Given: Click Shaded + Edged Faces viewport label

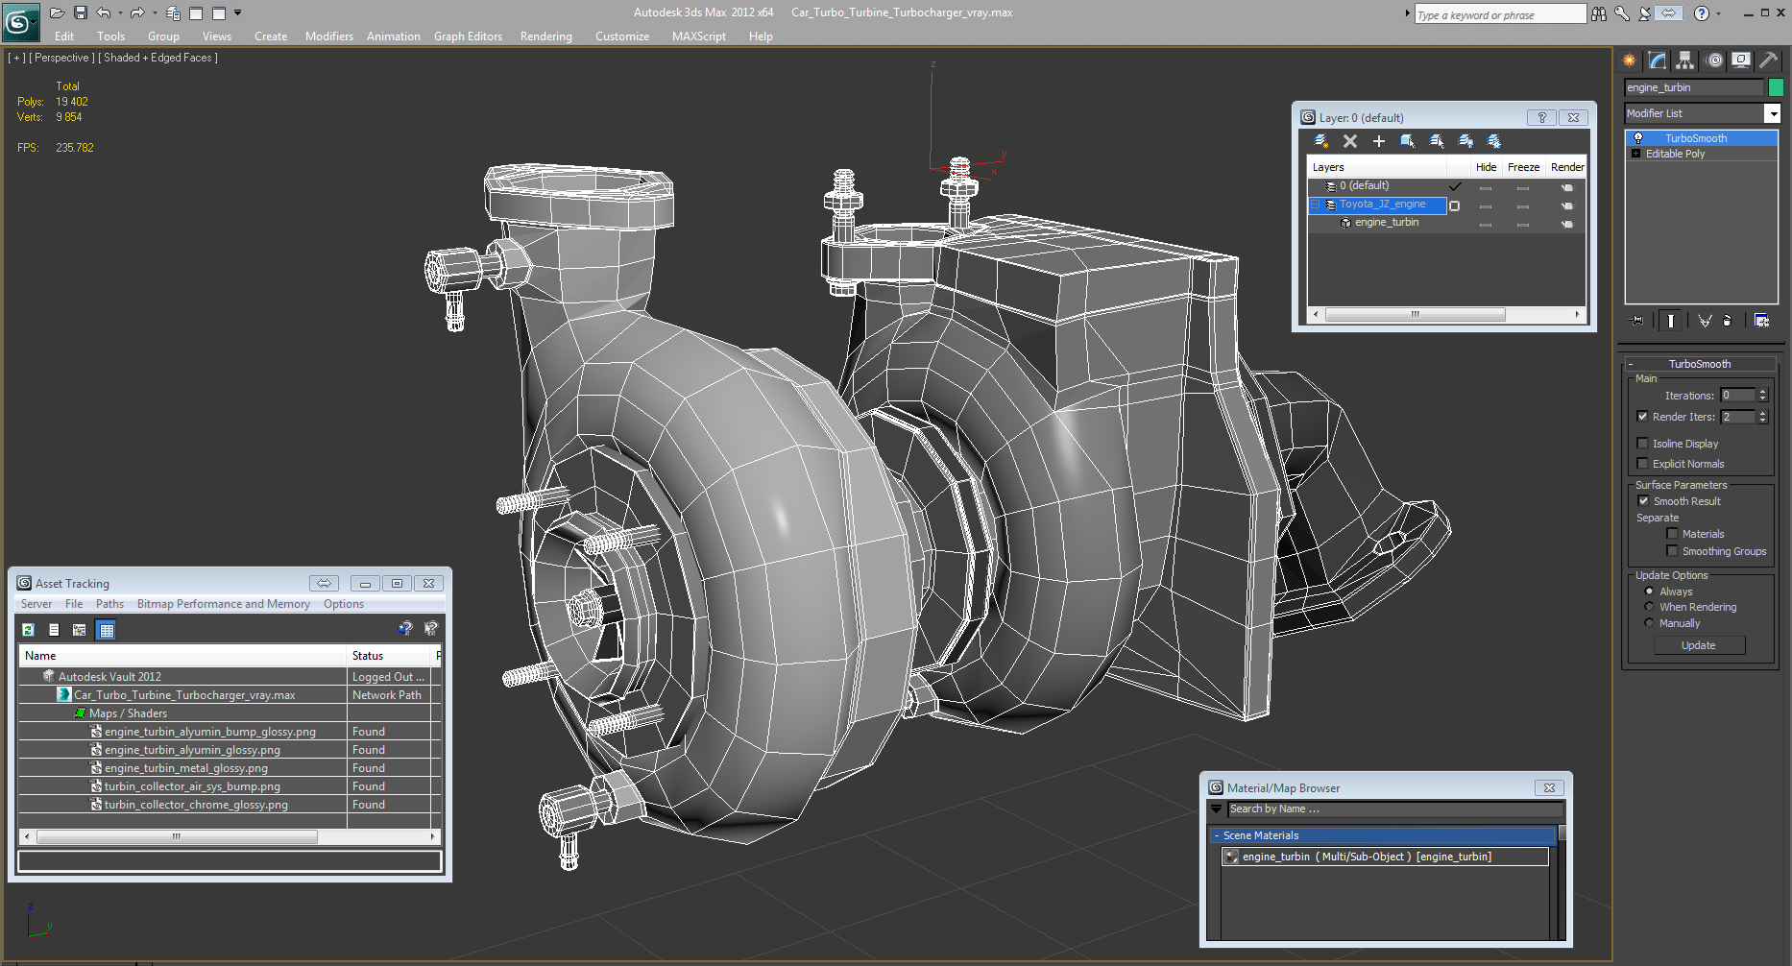Looking at the screenshot, I should [x=158, y=58].
